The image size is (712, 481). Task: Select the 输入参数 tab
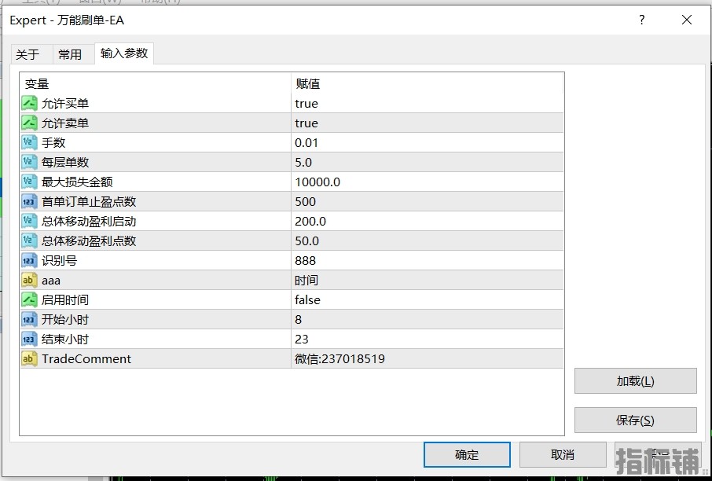pos(124,53)
